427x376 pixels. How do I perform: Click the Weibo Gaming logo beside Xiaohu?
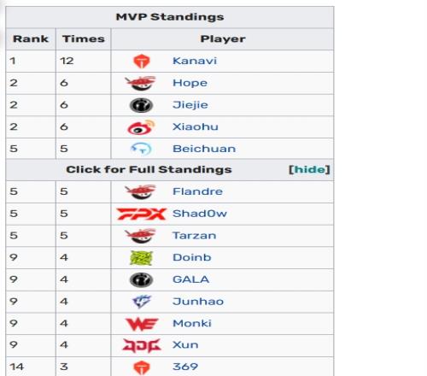click(x=141, y=127)
